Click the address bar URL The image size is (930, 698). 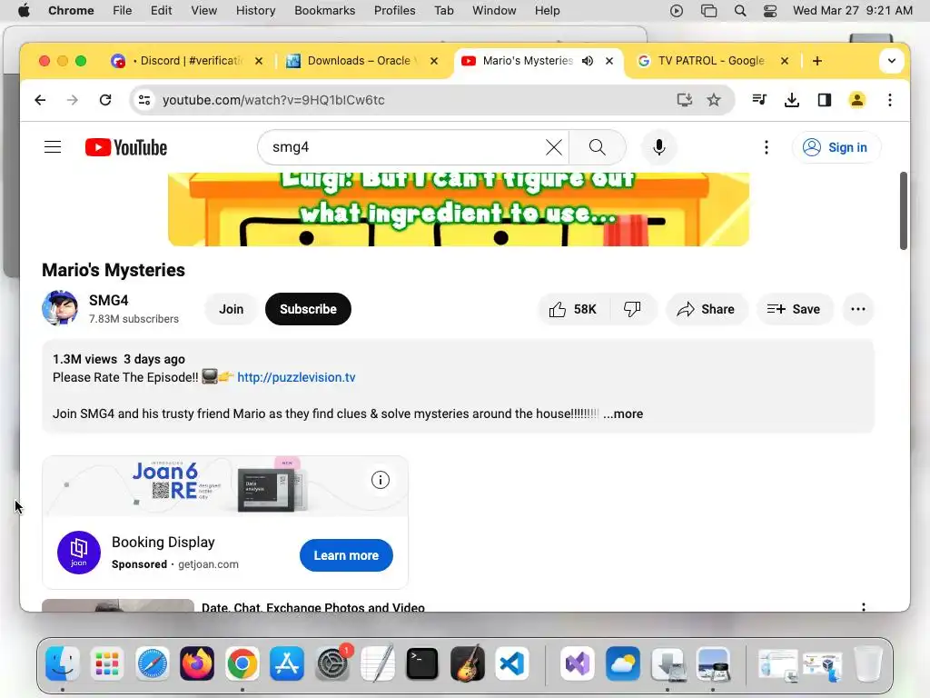273,100
